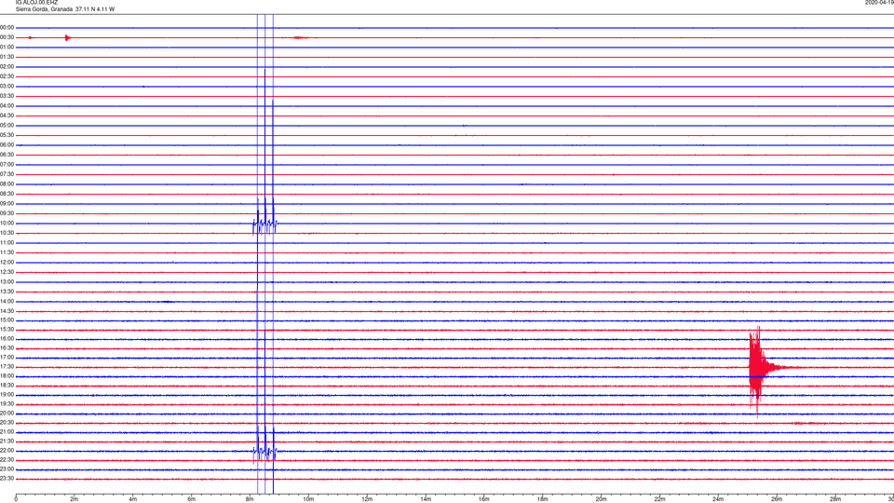Select the 13:30 time label
The height and width of the screenshot is (503, 894).
[7, 292]
